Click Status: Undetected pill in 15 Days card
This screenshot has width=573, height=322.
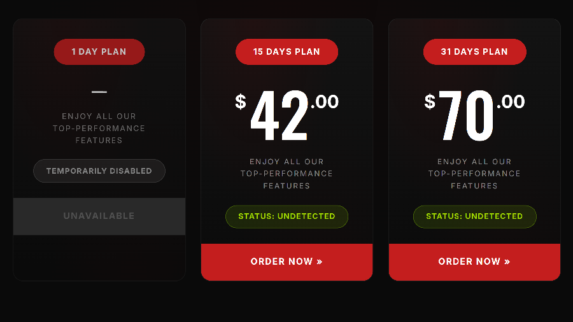(286, 216)
